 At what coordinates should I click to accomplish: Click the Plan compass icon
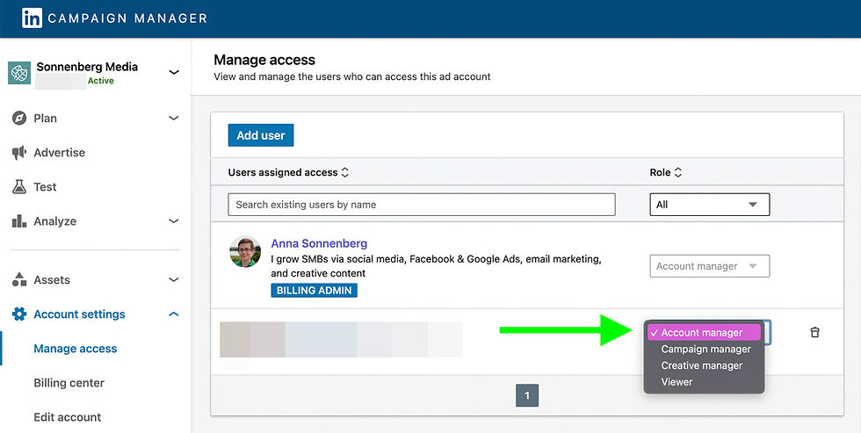click(x=19, y=118)
